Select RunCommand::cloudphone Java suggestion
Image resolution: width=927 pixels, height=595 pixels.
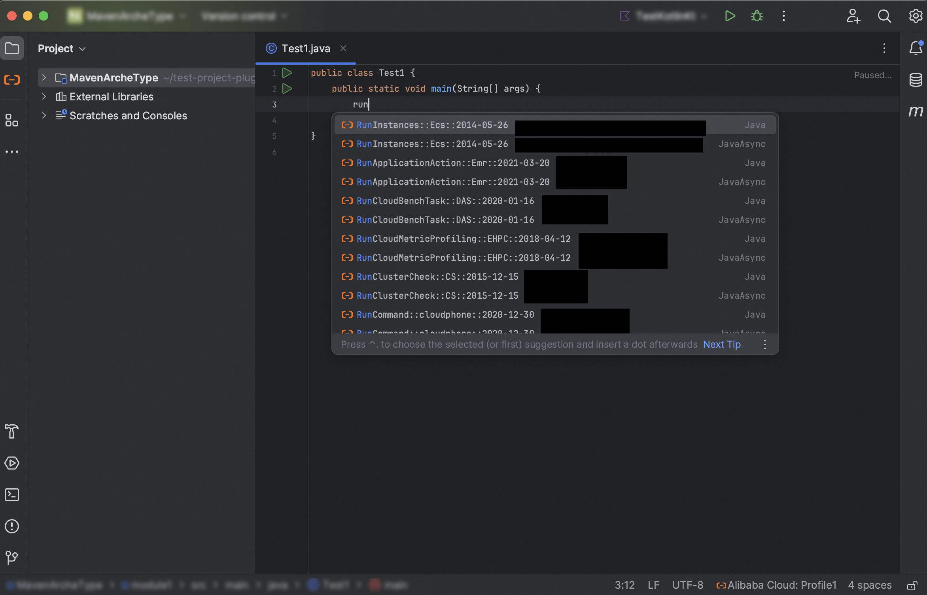tap(555, 314)
